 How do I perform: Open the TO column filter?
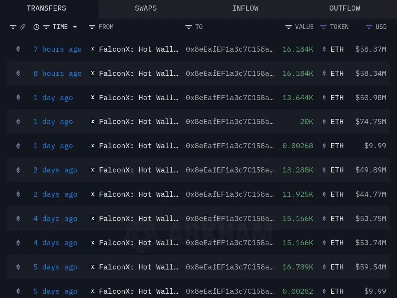[x=189, y=27]
